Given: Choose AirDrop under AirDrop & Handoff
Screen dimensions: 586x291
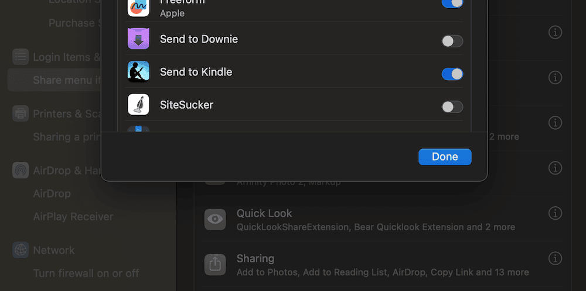Looking at the screenshot, I should (x=52, y=193).
